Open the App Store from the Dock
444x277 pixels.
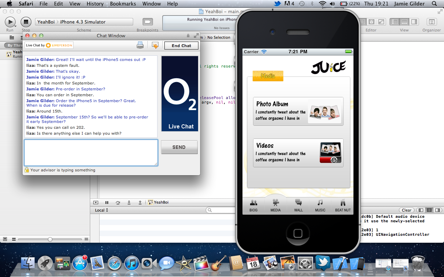[x=80, y=264]
